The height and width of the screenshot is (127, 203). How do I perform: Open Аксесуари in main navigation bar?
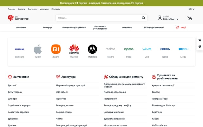click(x=48, y=28)
